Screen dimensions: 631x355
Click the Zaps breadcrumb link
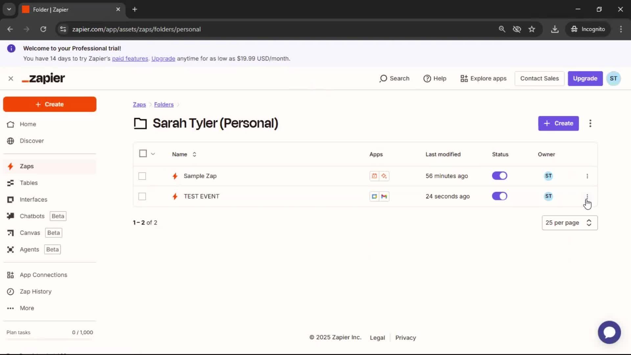tap(139, 105)
